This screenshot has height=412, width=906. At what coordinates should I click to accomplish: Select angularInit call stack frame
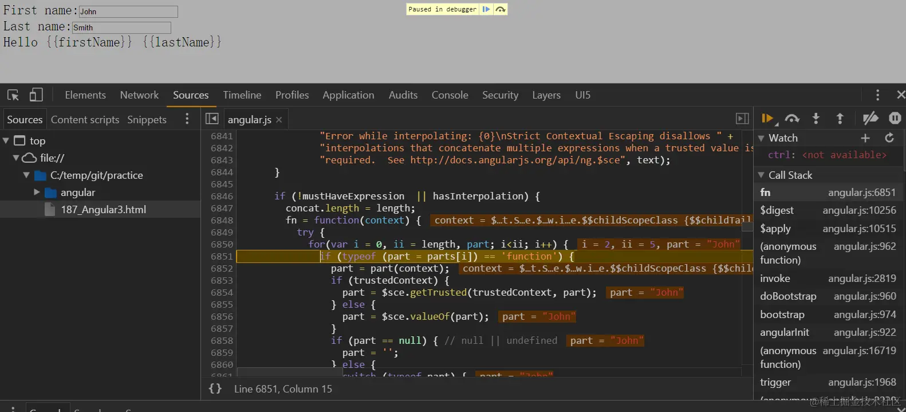[x=828, y=332]
